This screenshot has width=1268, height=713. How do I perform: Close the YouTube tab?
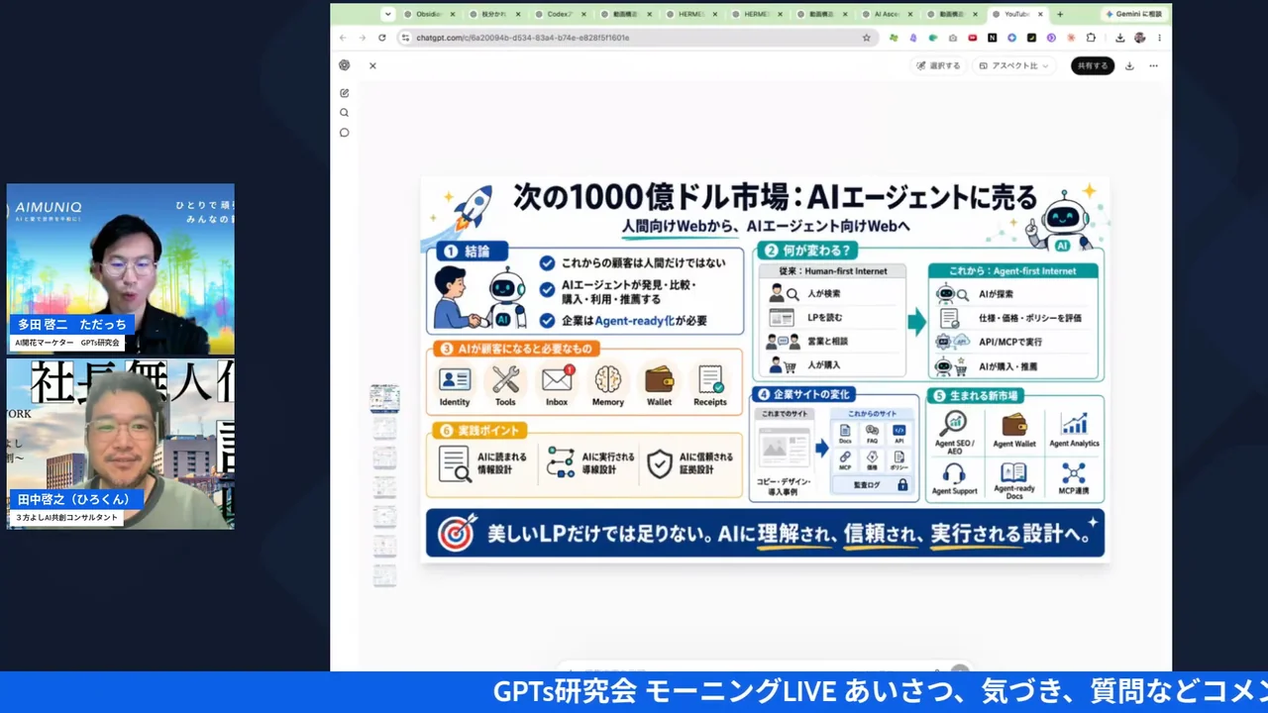tap(1040, 14)
